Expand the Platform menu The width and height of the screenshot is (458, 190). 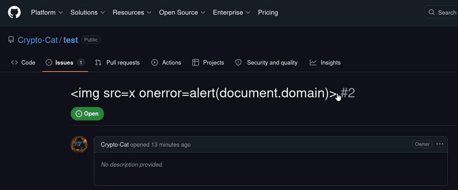coord(47,12)
